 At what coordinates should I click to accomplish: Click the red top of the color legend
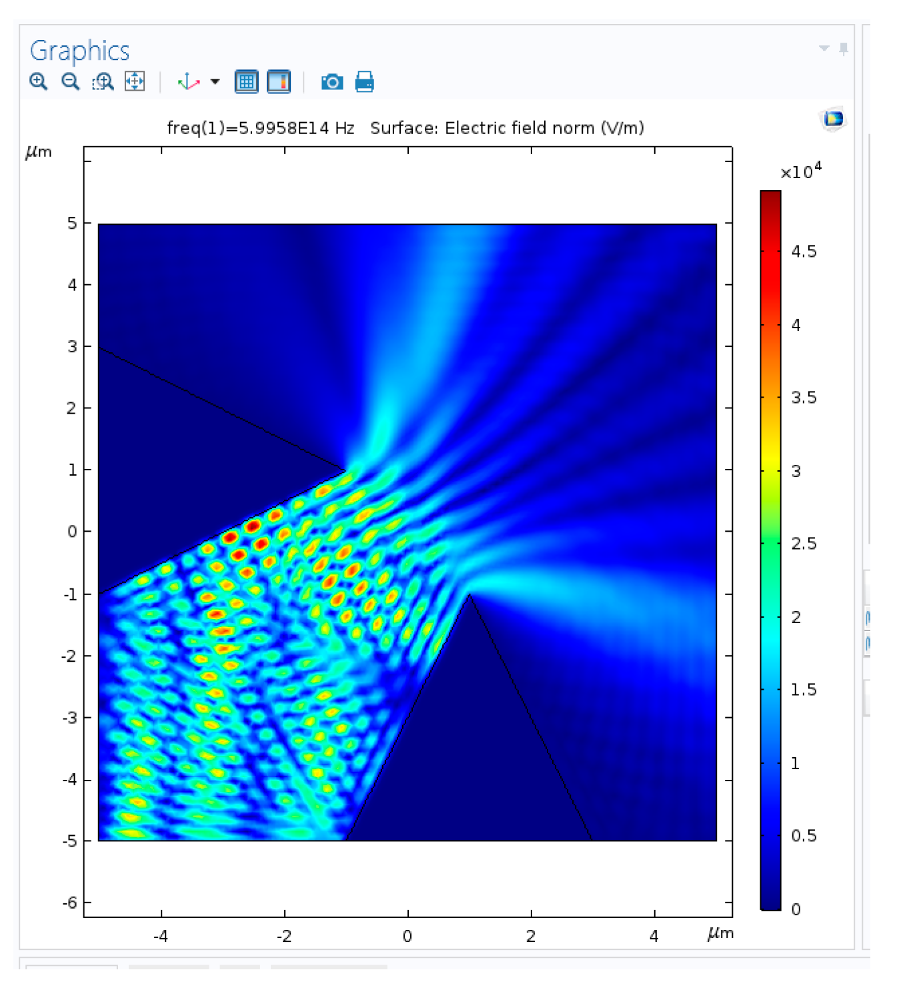click(x=770, y=199)
